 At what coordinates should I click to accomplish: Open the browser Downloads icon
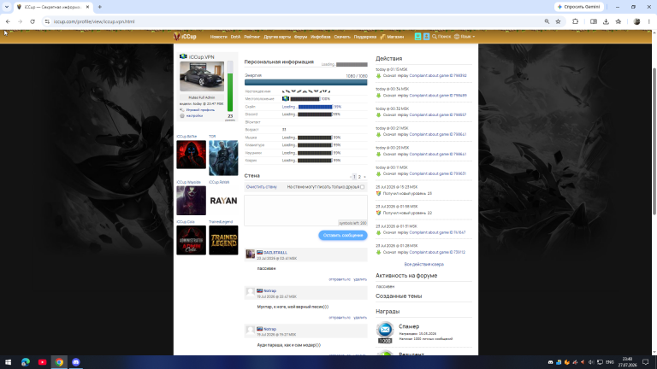click(x=606, y=21)
